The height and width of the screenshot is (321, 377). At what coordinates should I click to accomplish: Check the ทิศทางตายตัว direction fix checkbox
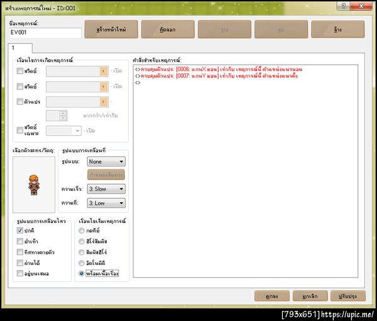pos(20,252)
